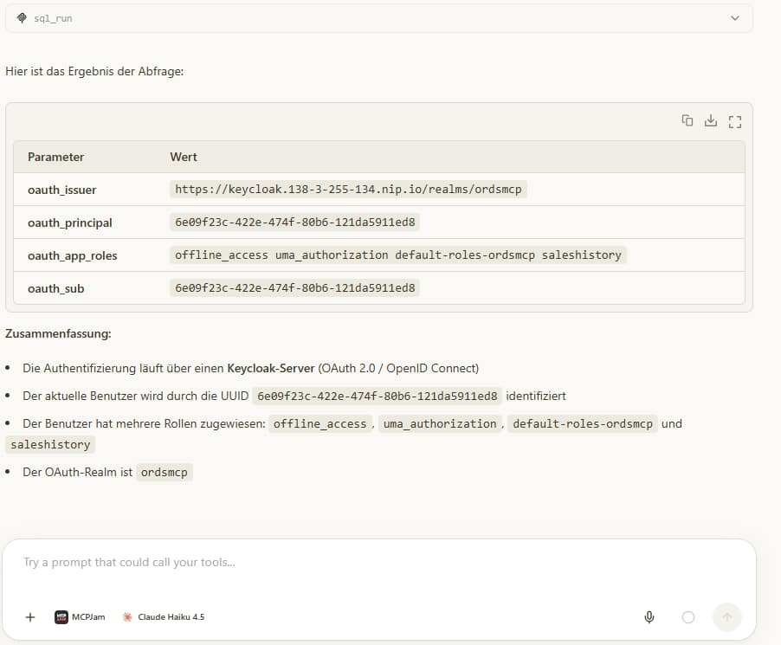The width and height of the screenshot is (781, 645).
Task: Click the plus attach icon
Action: [30, 617]
